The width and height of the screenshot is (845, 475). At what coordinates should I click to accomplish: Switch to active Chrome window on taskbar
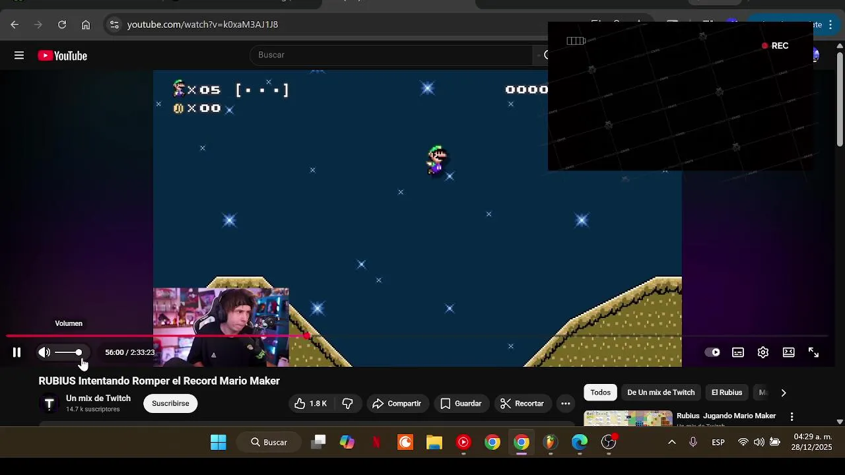coord(522,442)
